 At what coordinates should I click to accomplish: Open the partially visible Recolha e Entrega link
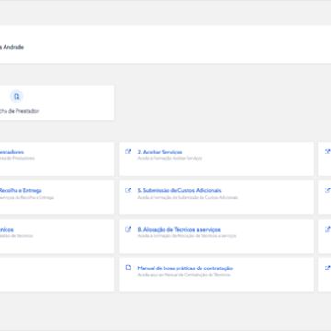20,190
